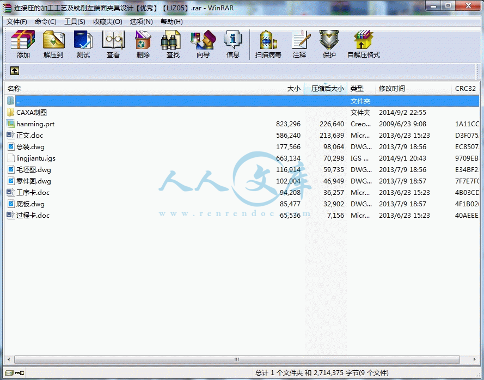Viewport: 484px width, 380px height.
Task: Sort by 大小 column header
Action: click(x=282, y=89)
